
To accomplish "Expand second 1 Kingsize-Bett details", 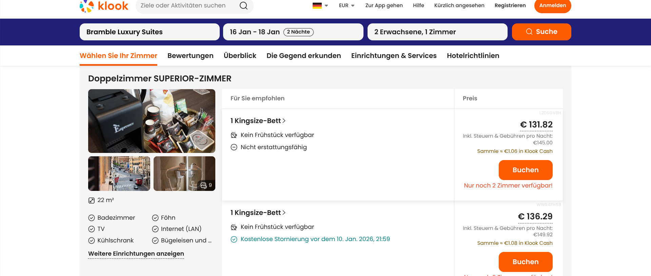I will 258,213.
